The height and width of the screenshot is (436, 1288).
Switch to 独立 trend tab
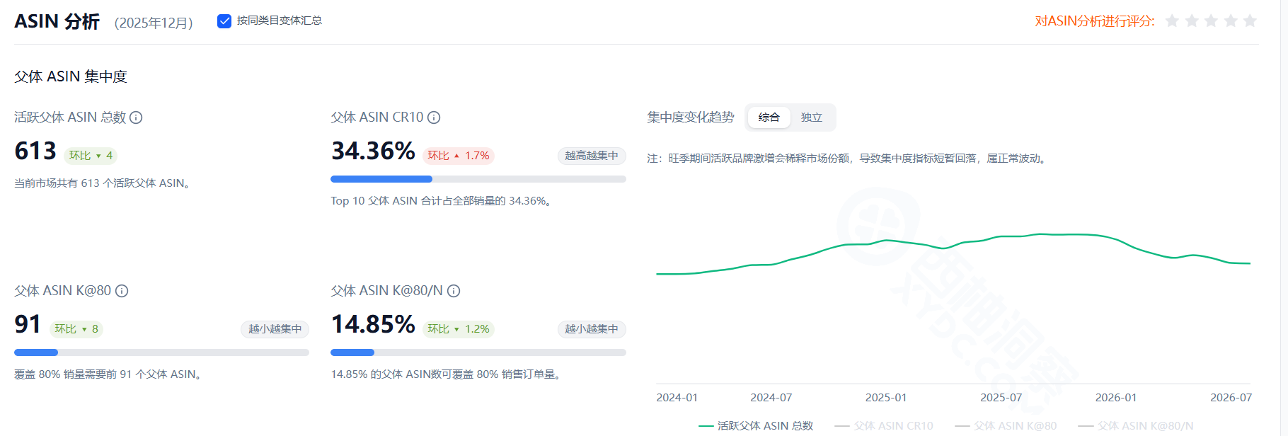tap(812, 117)
